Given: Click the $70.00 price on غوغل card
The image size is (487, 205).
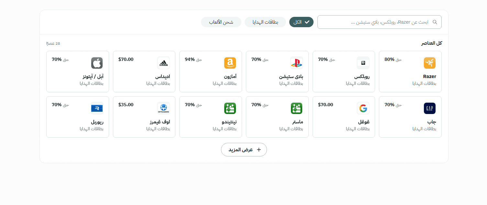Looking at the screenshot, I should point(326,105).
